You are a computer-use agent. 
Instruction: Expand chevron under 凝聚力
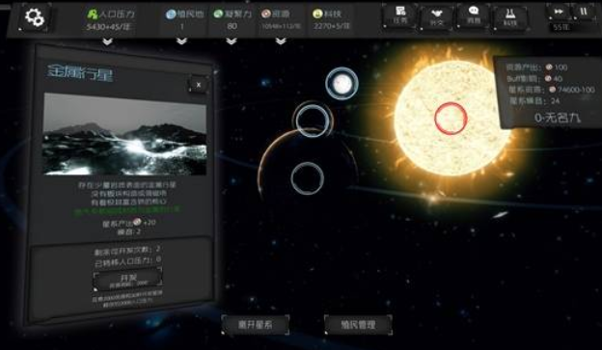tap(232, 41)
